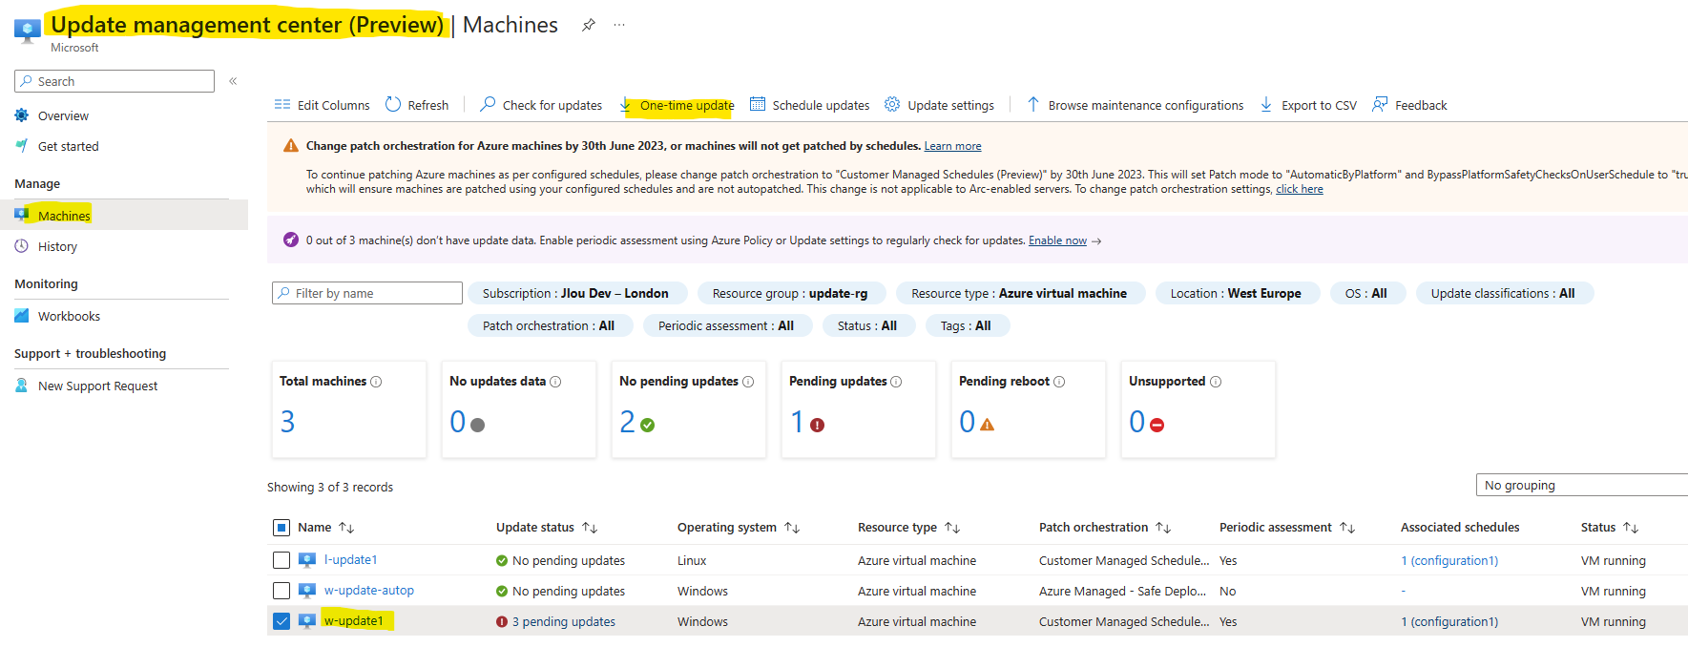This screenshot has width=1688, height=647.
Task: Open the Resource group filter pill
Action: 790,293
